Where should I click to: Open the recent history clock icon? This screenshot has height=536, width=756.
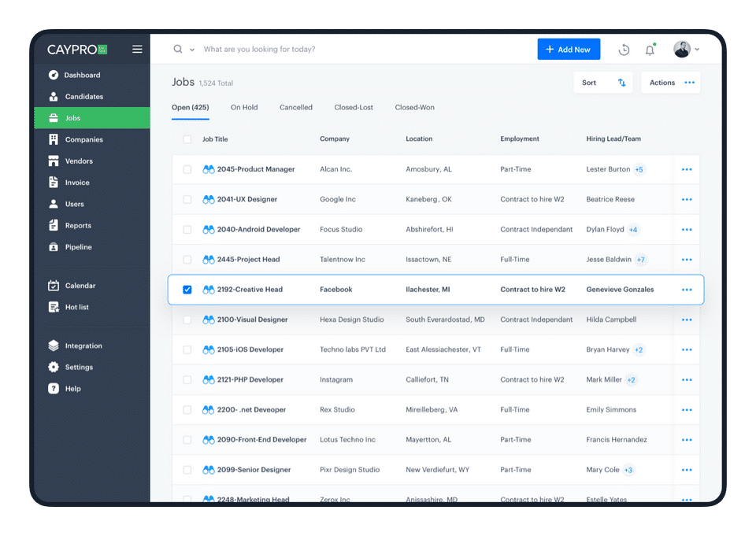(624, 50)
